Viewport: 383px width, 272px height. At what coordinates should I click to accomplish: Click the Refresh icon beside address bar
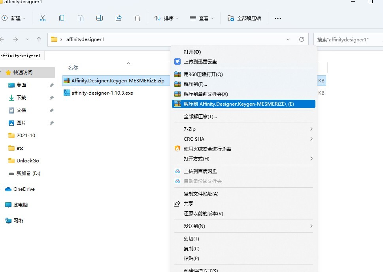(x=302, y=39)
